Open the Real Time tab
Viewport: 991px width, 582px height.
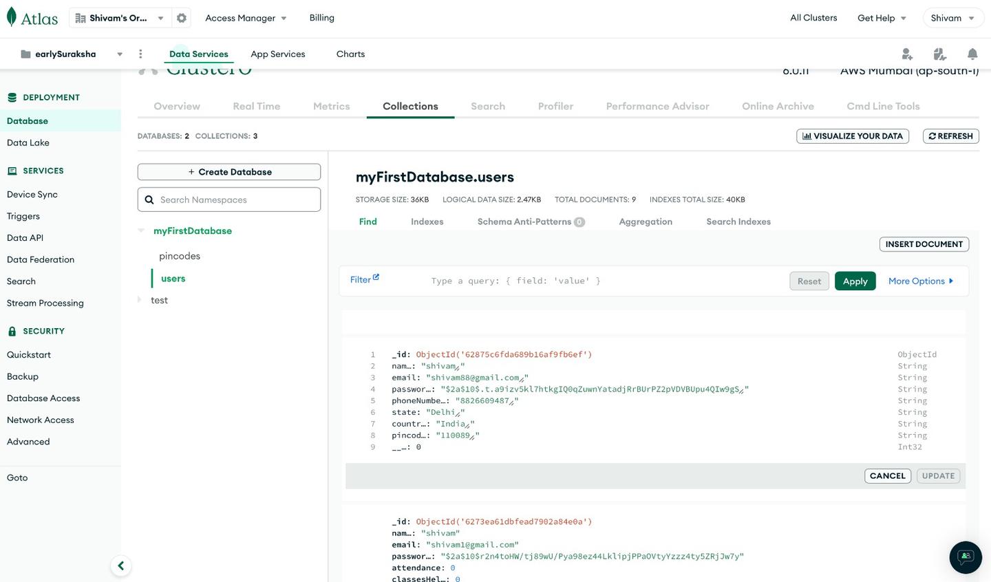257,106
